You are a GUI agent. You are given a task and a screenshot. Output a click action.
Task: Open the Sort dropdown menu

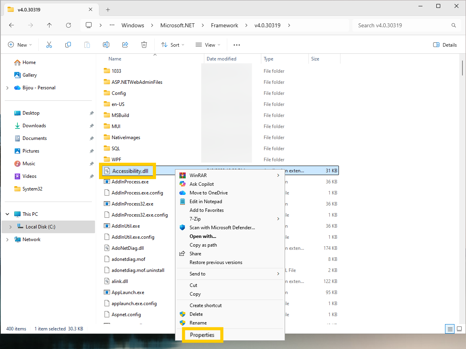point(173,45)
